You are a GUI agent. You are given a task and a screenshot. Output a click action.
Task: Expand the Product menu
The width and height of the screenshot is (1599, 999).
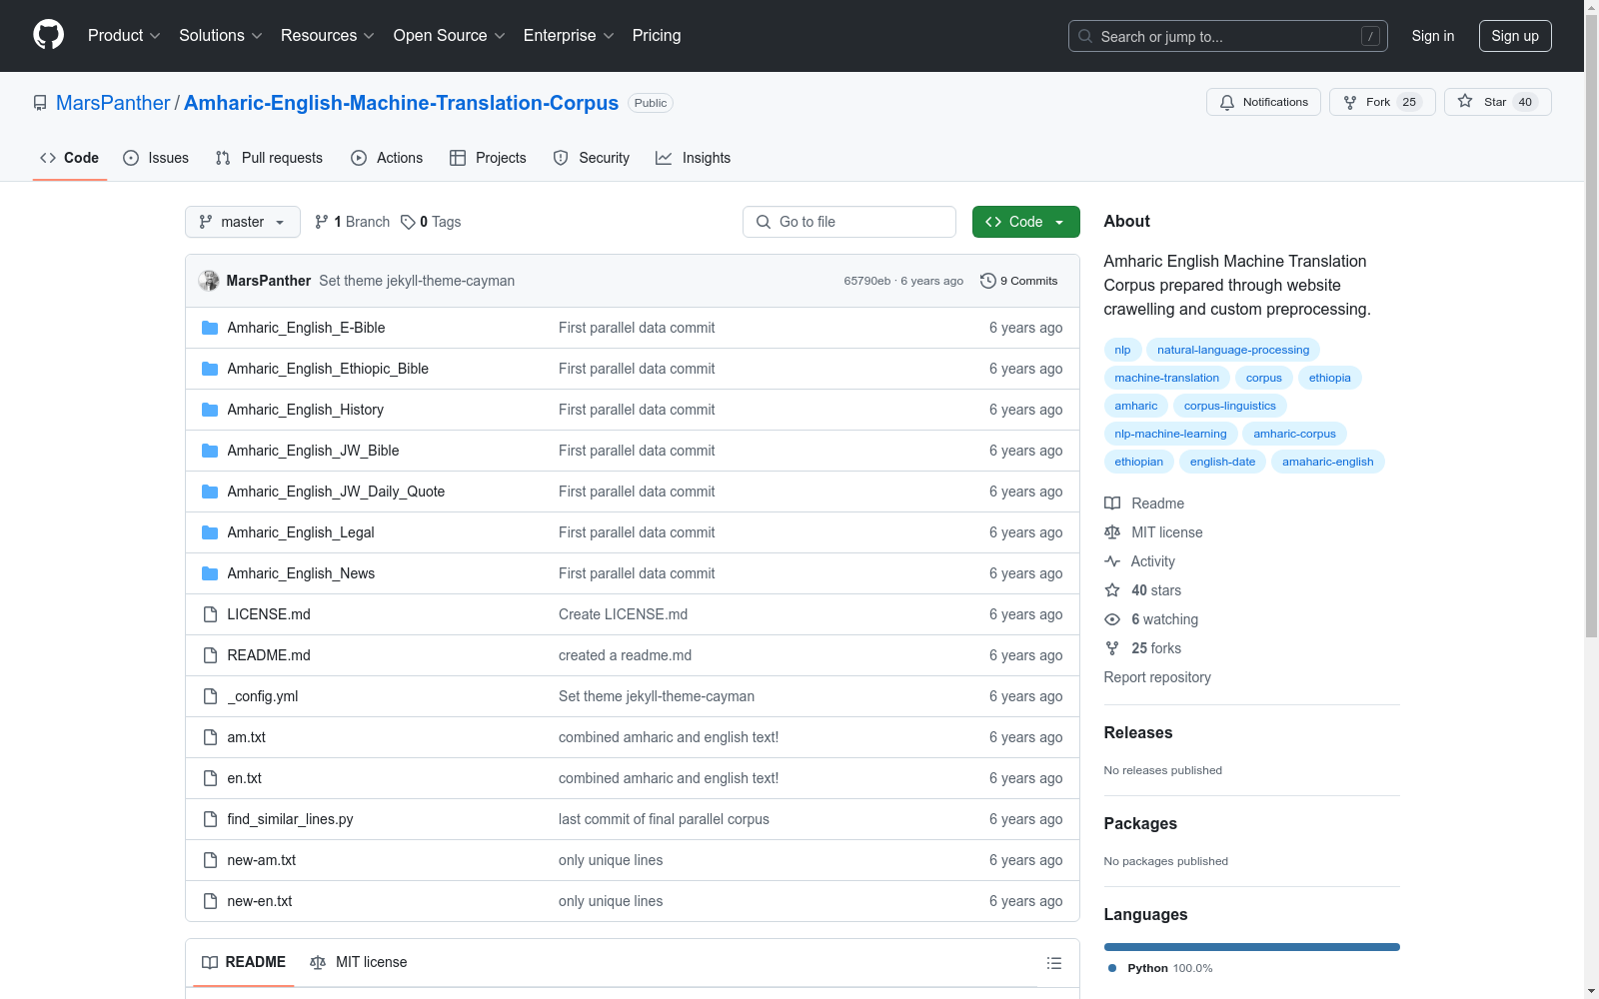[x=124, y=36]
